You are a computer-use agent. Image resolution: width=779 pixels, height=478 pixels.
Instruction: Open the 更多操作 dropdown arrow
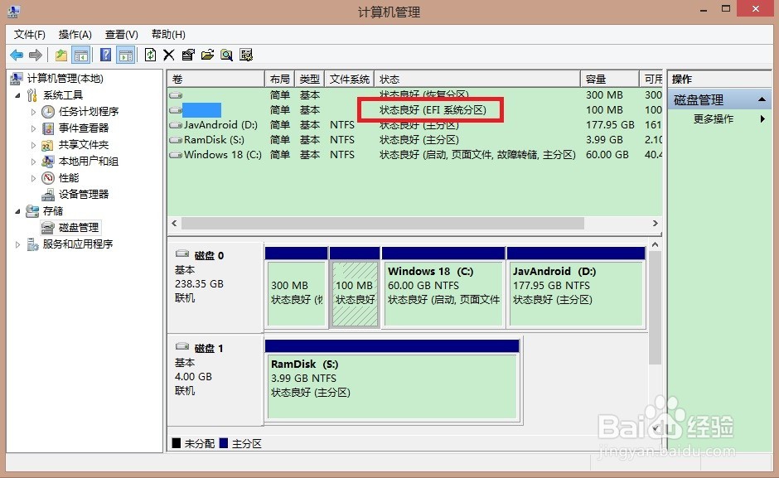[x=764, y=117]
